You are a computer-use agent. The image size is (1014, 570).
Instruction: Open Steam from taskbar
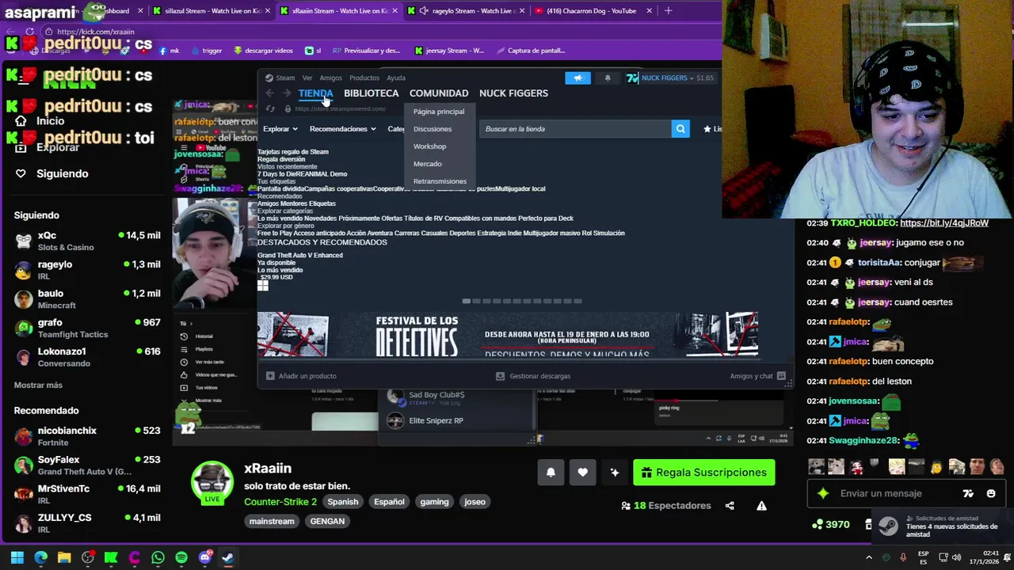click(x=228, y=557)
